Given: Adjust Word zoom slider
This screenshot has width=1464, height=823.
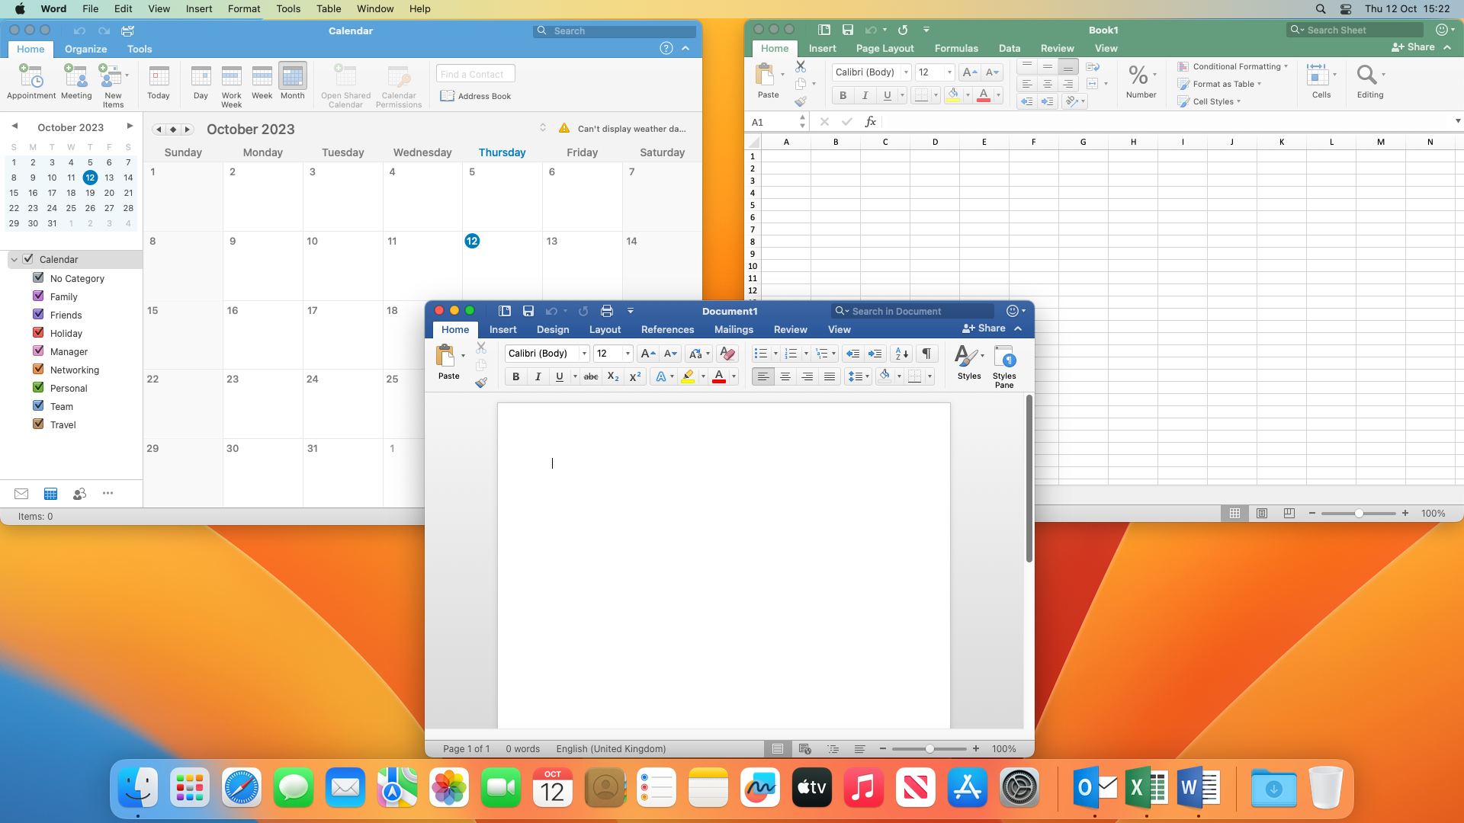Looking at the screenshot, I should pyautogui.click(x=929, y=749).
